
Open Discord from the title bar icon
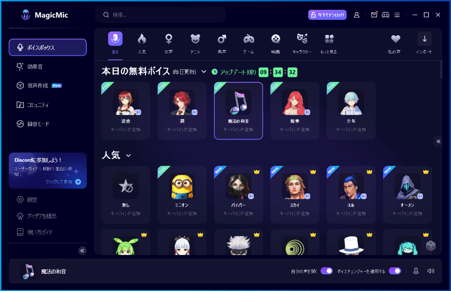tap(385, 15)
